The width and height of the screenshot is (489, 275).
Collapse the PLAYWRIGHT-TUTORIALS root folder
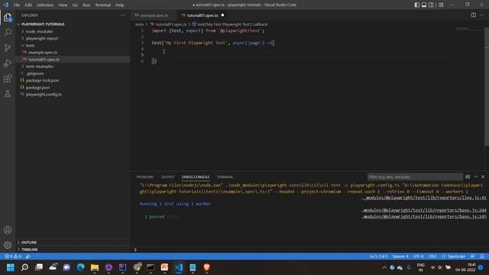(43, 24)
